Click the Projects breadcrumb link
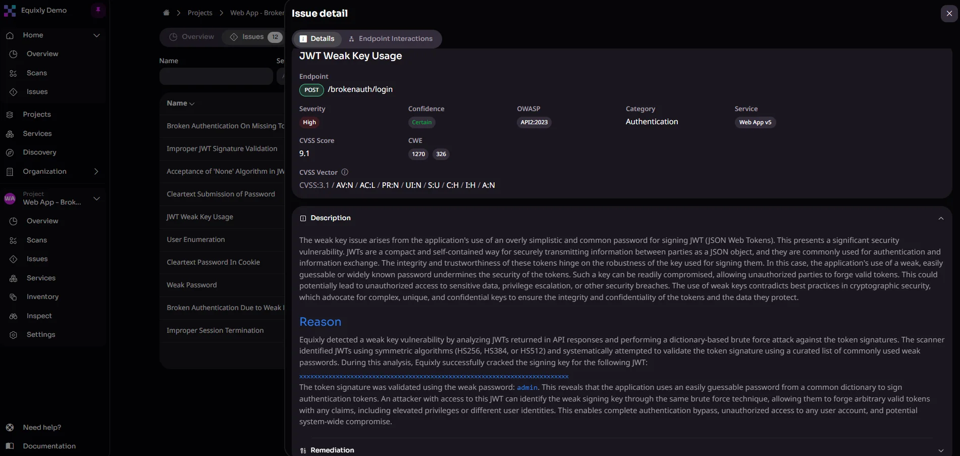The image size is (960, 456). coord(200,13)
